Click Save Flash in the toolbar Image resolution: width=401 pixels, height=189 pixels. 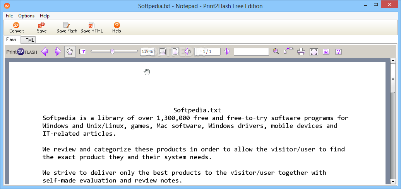point(67,27)
